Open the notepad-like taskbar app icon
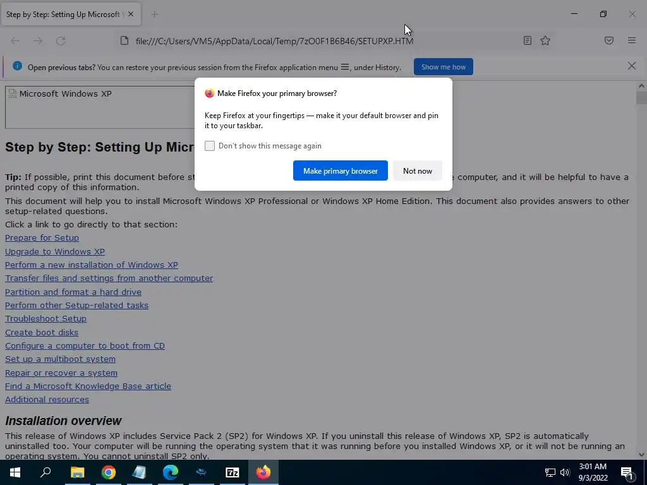 140,472
